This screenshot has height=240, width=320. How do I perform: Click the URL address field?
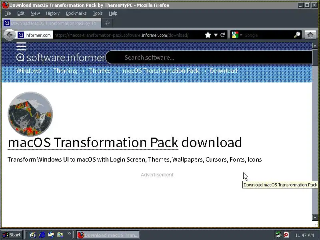pos(128,35)
